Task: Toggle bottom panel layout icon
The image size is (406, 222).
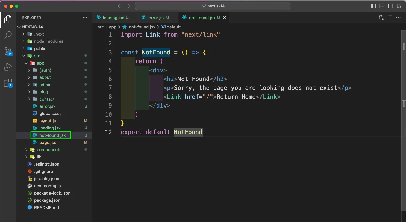Action: tap(382, 6)
